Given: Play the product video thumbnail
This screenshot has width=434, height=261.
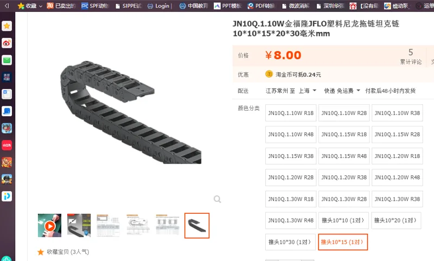Looking at the screenshot, I should pyautogui.click(x=49, y=226).
